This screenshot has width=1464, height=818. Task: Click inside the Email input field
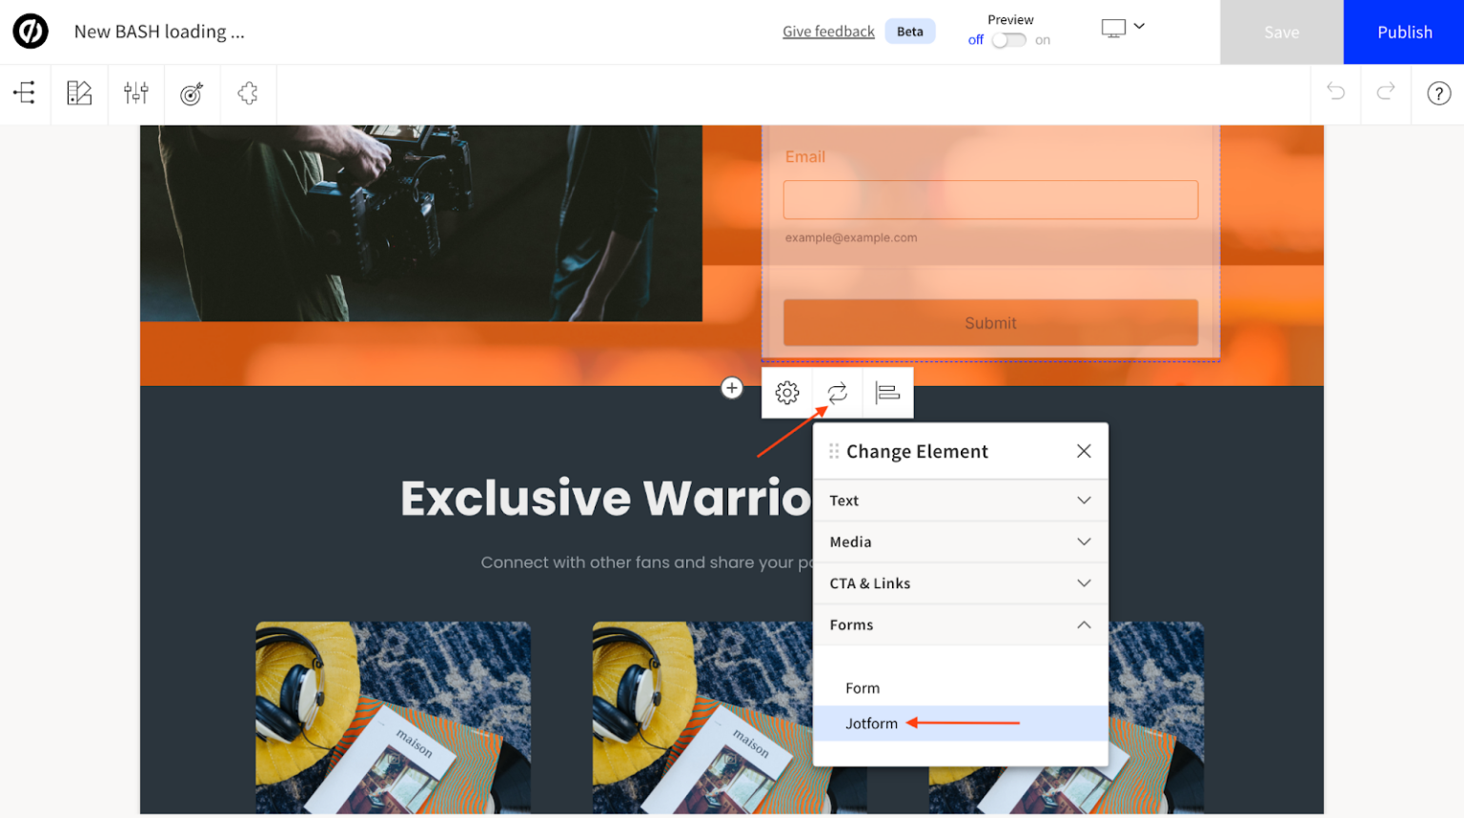(x=989, y=199)
